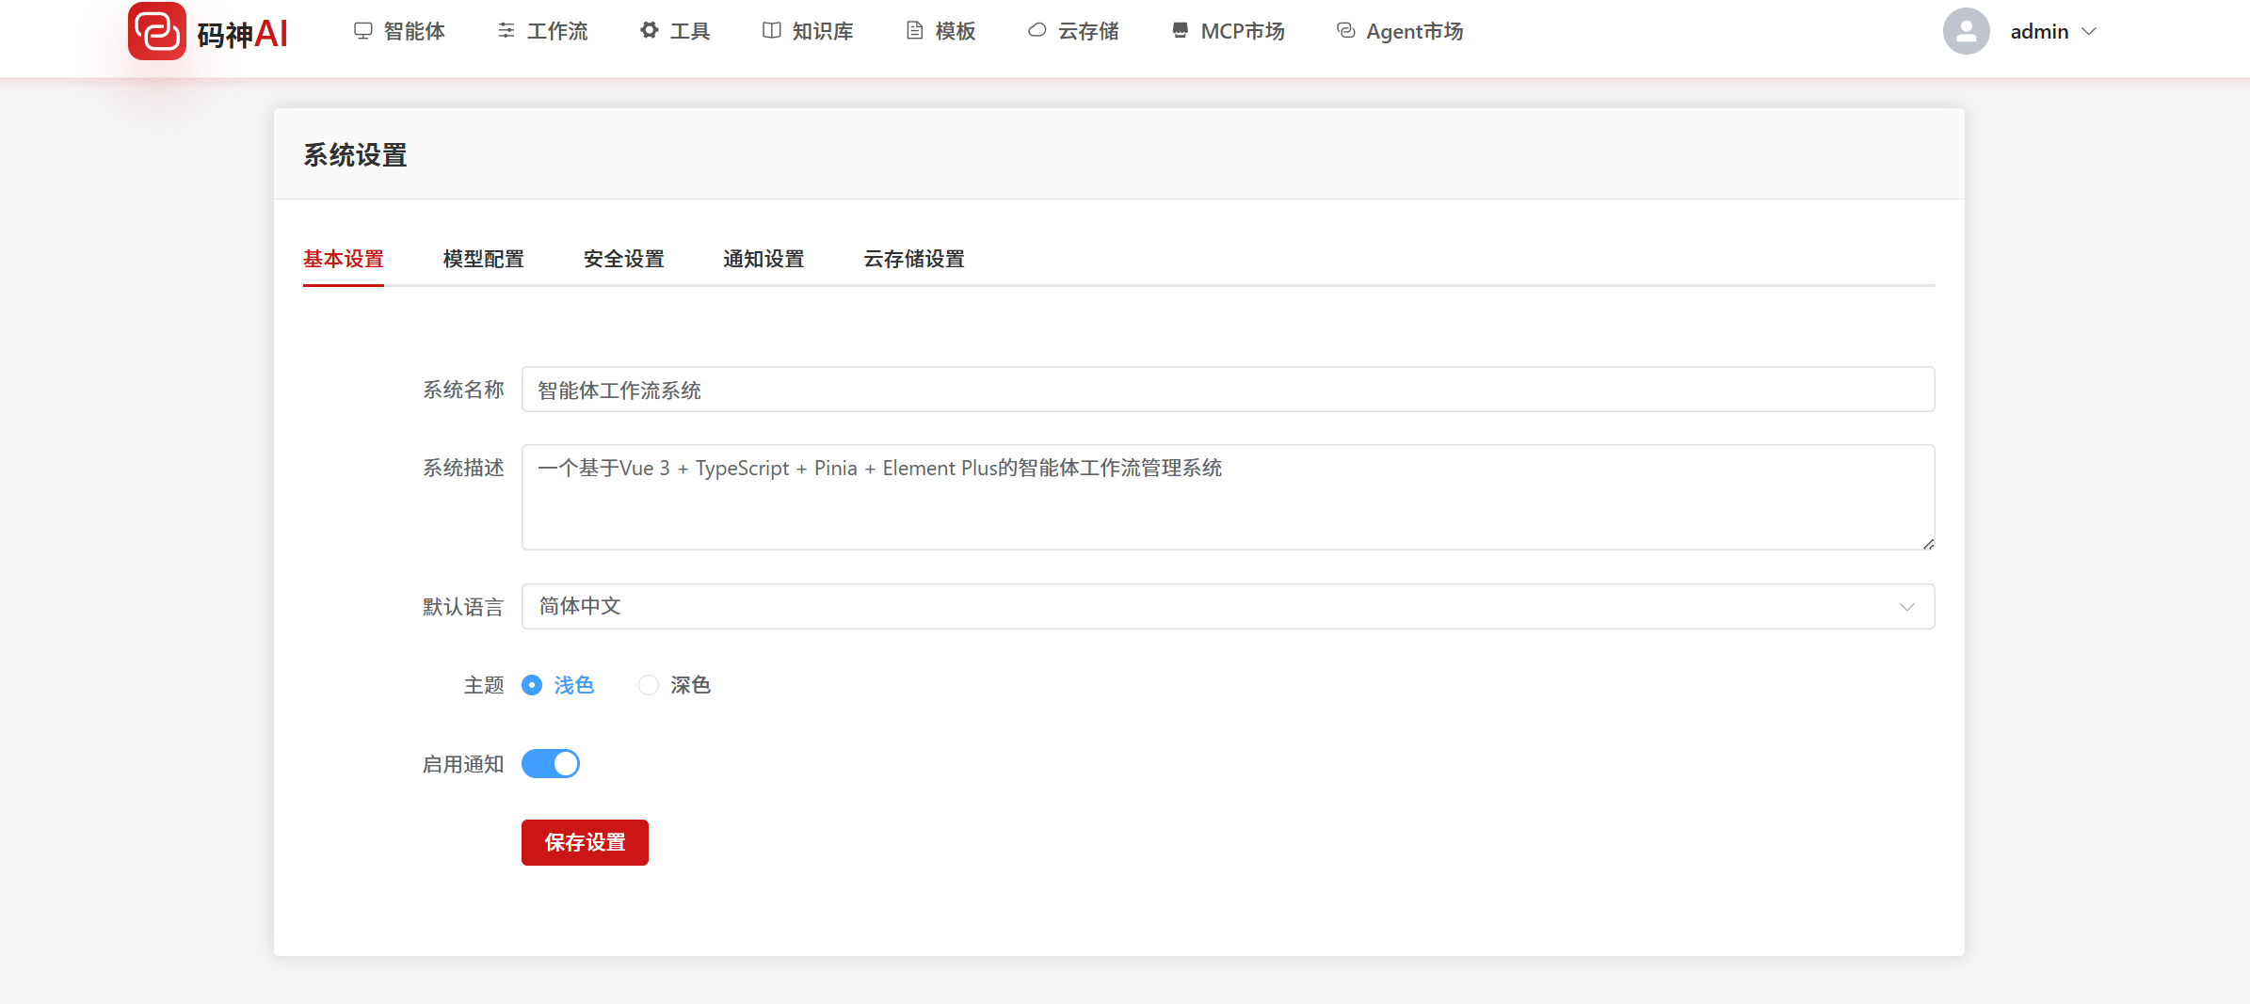This screenshot has height=1004, width=2250.
Task: Click the 智能体 monitor icon
Action: 362,31
